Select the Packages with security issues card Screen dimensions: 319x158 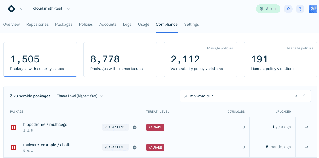point(40,59)
